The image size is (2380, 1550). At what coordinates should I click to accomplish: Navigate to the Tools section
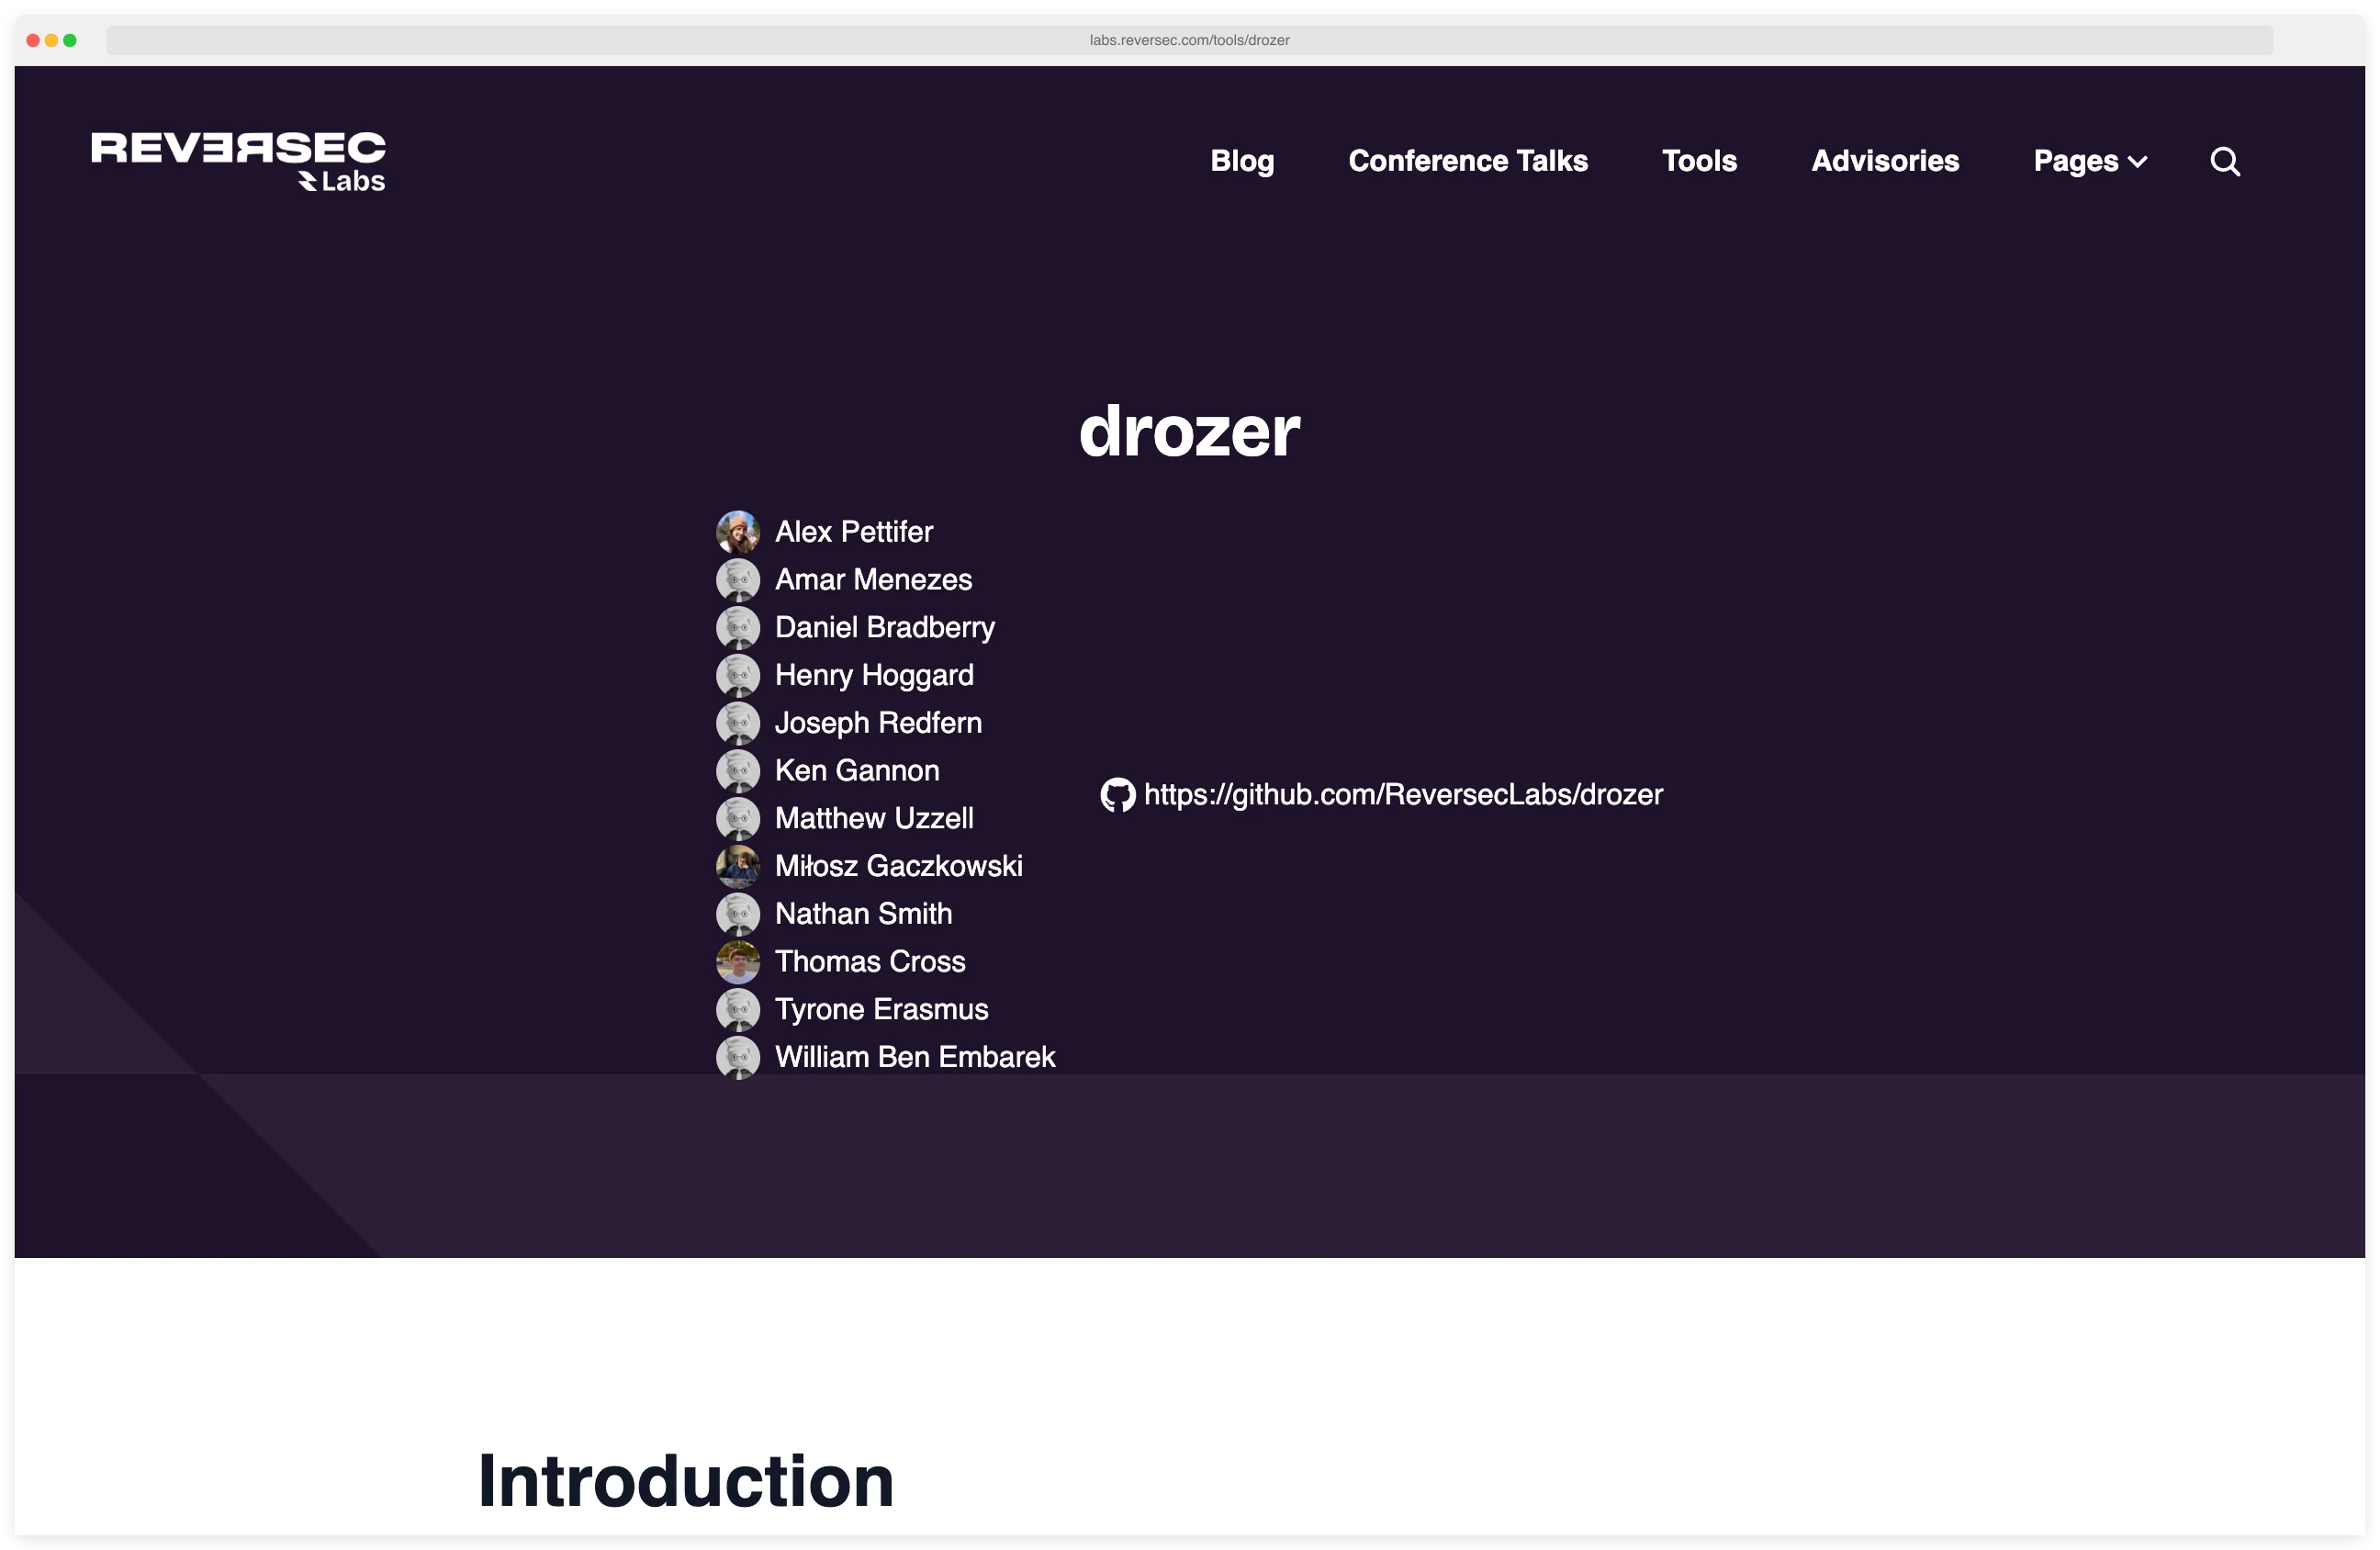1699,161
